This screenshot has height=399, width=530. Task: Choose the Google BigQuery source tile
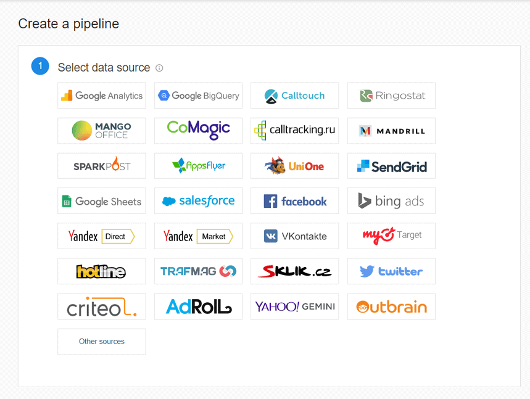tap(198, 96)
